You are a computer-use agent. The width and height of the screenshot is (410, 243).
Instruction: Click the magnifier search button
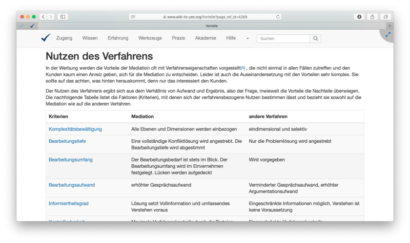click(x=316, y=38)
